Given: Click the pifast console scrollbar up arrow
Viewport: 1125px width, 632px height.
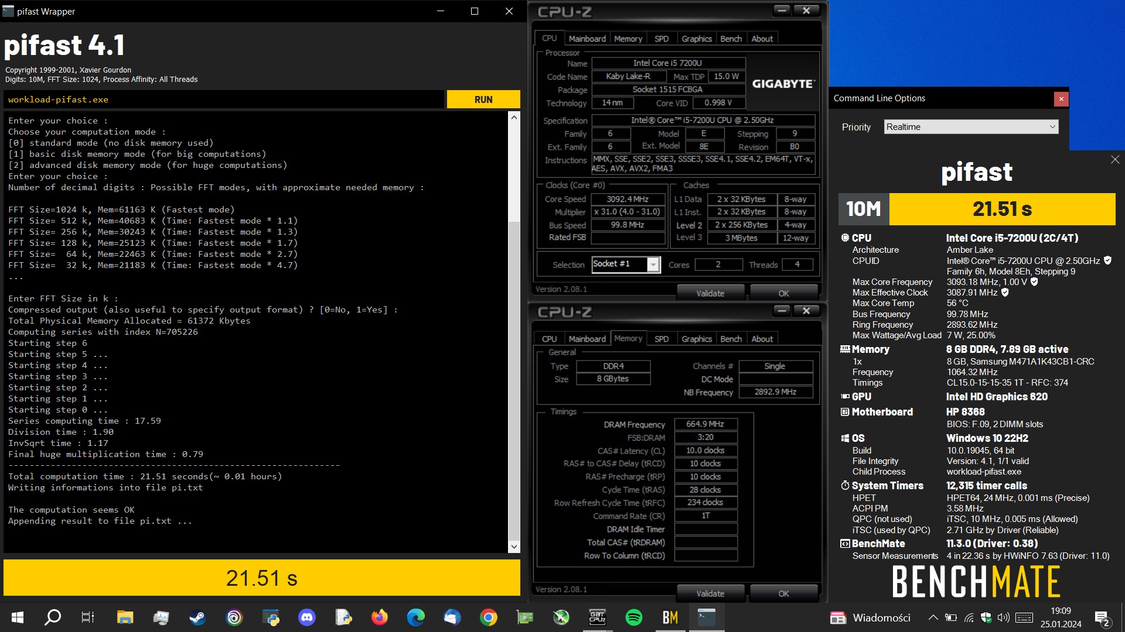Looking at the screenshot, I should click(x=514, y=117).
